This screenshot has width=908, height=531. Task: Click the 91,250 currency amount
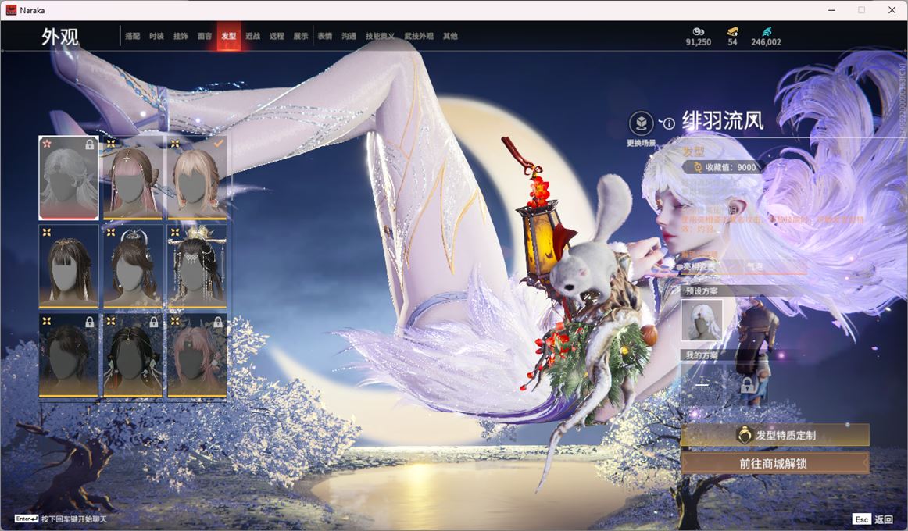[x=699, y=42]
